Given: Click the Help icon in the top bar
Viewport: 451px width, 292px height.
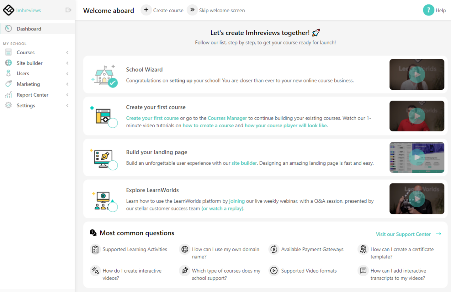Looking at the screenshot, I should pos(428,10).
